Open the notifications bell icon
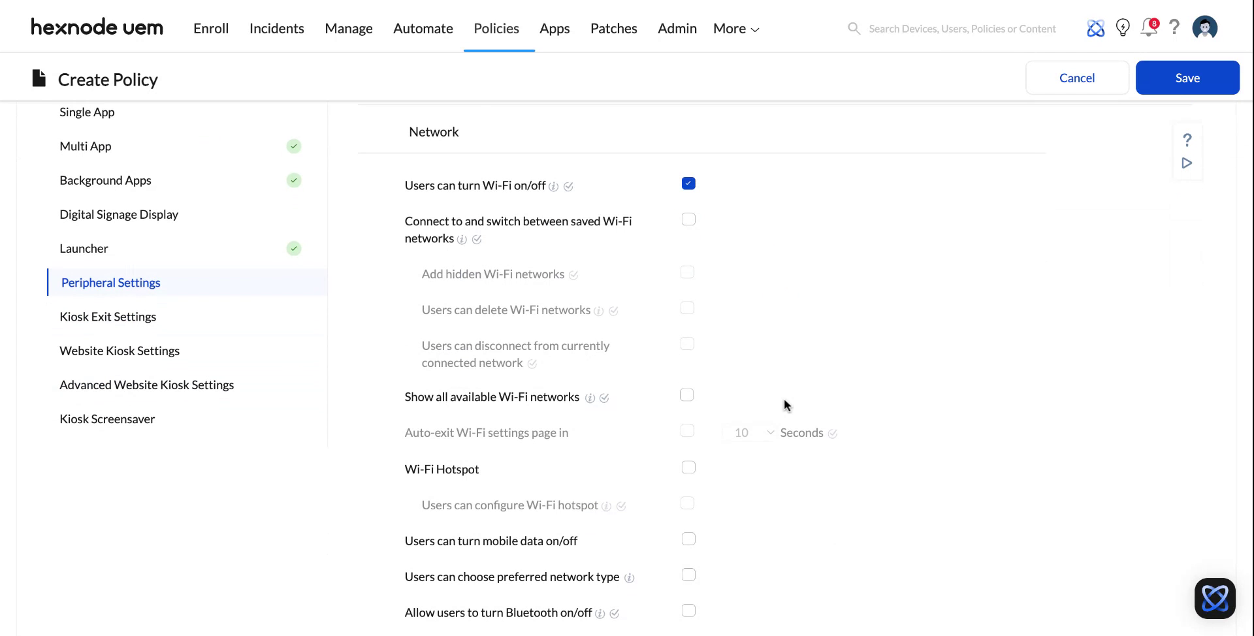 tap(1149, 28)
